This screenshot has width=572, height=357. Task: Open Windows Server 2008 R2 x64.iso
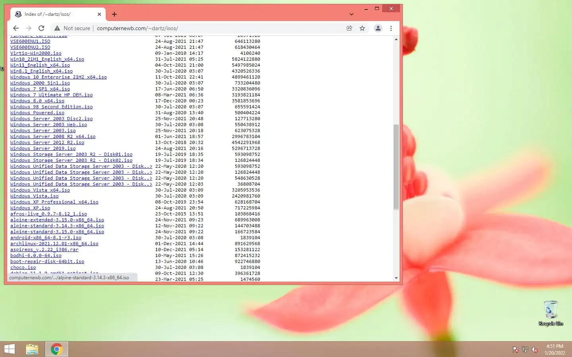(53, 136)
